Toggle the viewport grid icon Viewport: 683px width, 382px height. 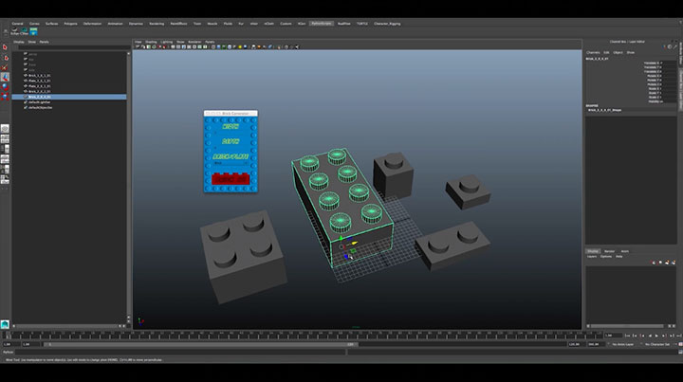[x=173, y=46]
